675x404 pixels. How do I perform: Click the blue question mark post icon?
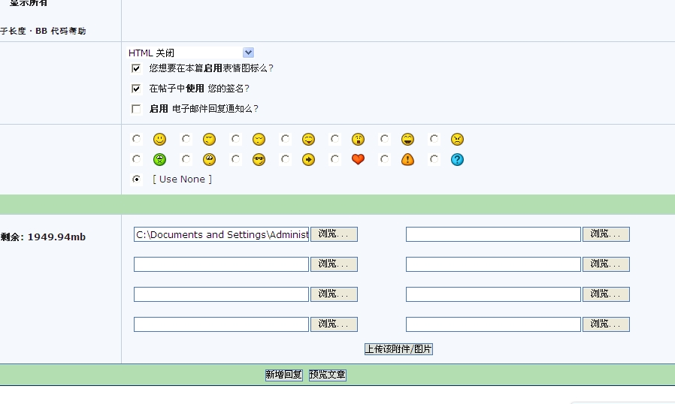coord(457,159)
